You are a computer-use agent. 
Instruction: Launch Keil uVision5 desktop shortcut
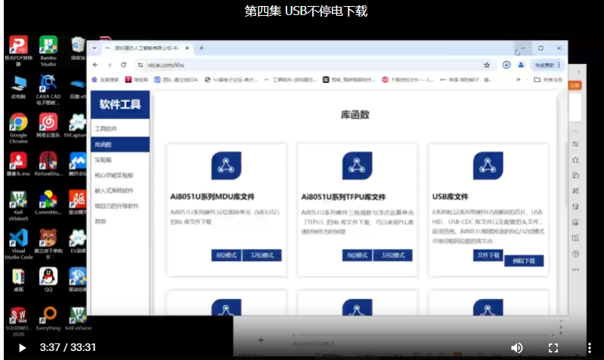coord(18,205)
